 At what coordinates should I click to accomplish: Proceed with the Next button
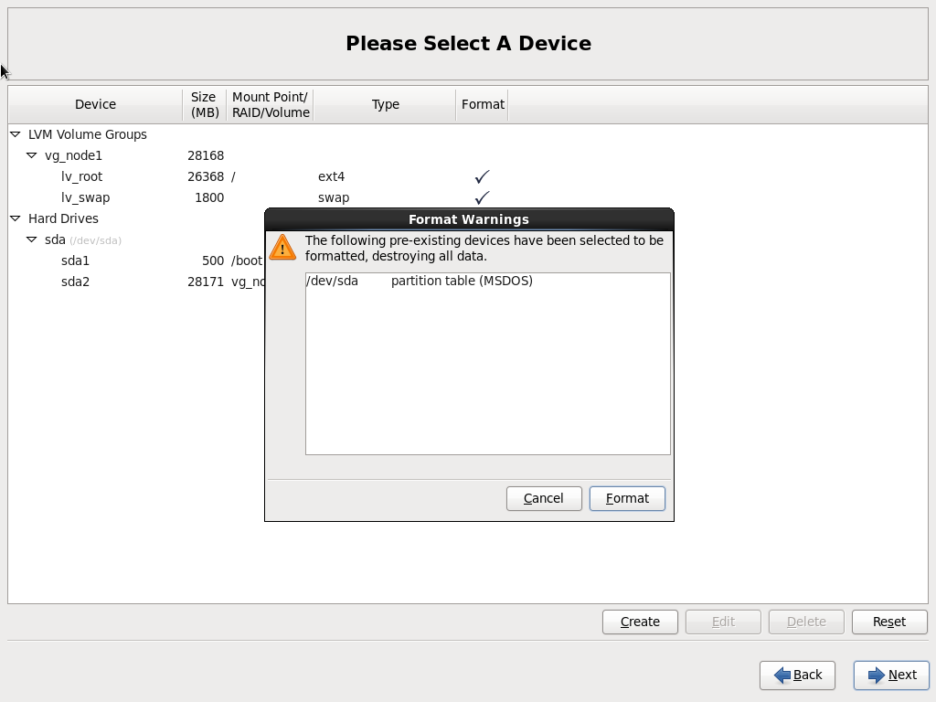891,675
